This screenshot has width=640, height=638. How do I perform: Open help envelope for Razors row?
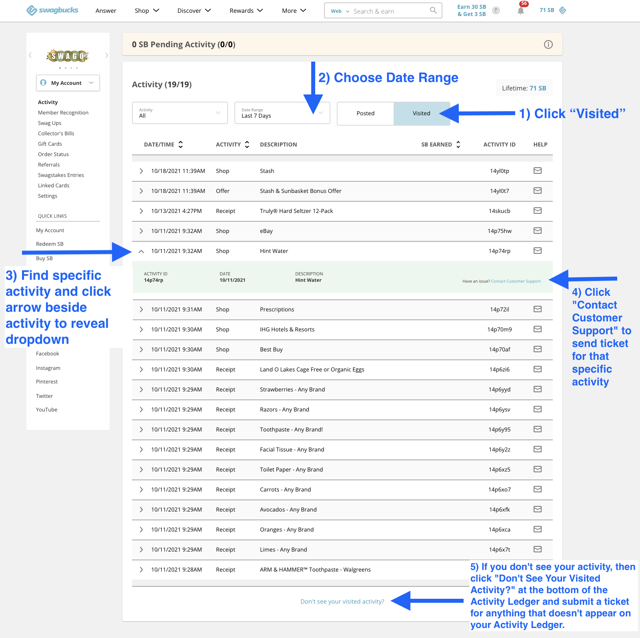coord(538,409)
